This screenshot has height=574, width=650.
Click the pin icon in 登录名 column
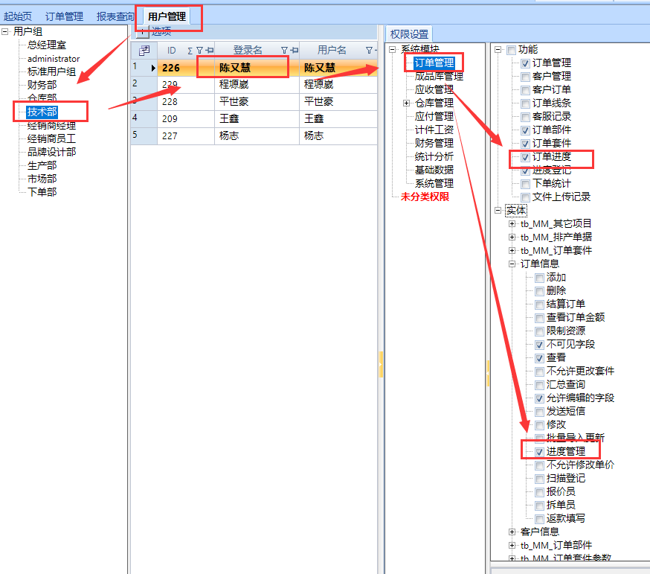295,50
